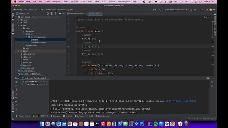Expand the docker folder in tree
Viewport: 228px width, 128px height.
[24, 31]
